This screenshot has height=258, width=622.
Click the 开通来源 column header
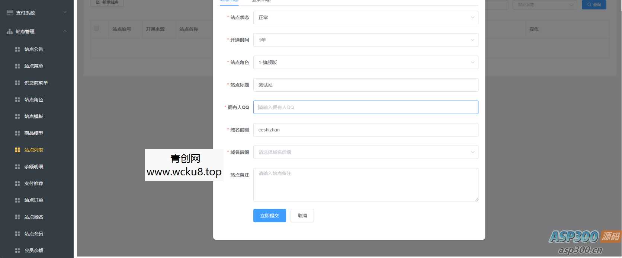pos(155,29)
